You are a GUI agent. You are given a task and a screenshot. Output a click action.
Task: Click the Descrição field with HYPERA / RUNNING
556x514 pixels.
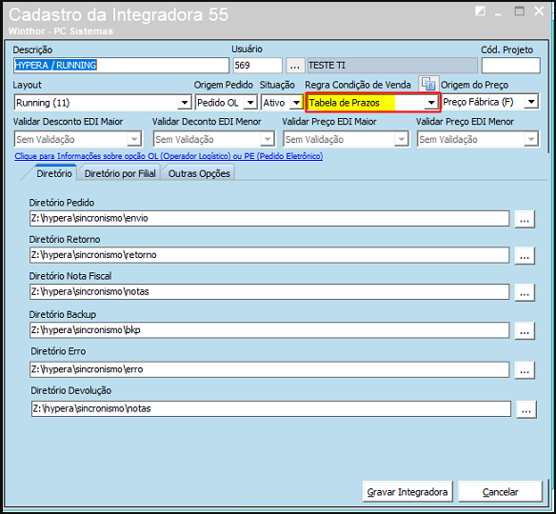[x=121, y=66]
